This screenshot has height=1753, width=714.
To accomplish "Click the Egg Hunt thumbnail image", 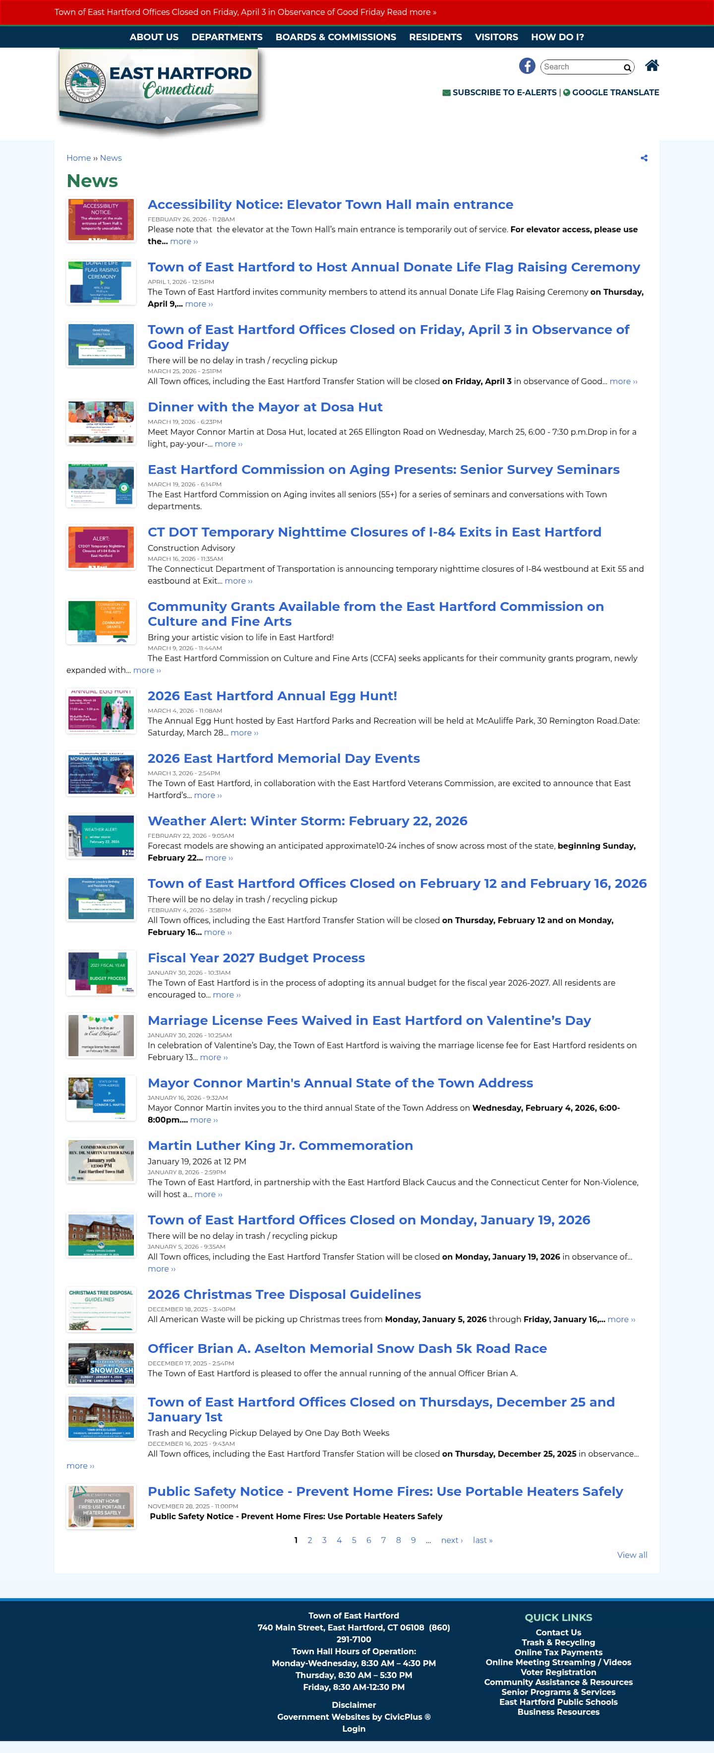I will pos(101,712).
